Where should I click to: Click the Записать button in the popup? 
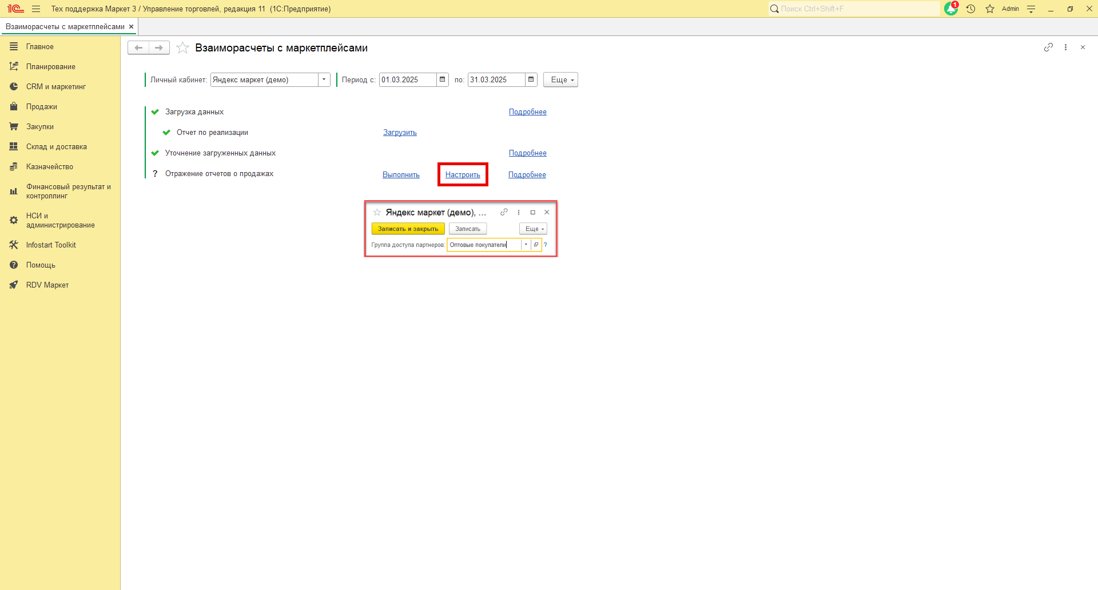(x=468, y=229)
